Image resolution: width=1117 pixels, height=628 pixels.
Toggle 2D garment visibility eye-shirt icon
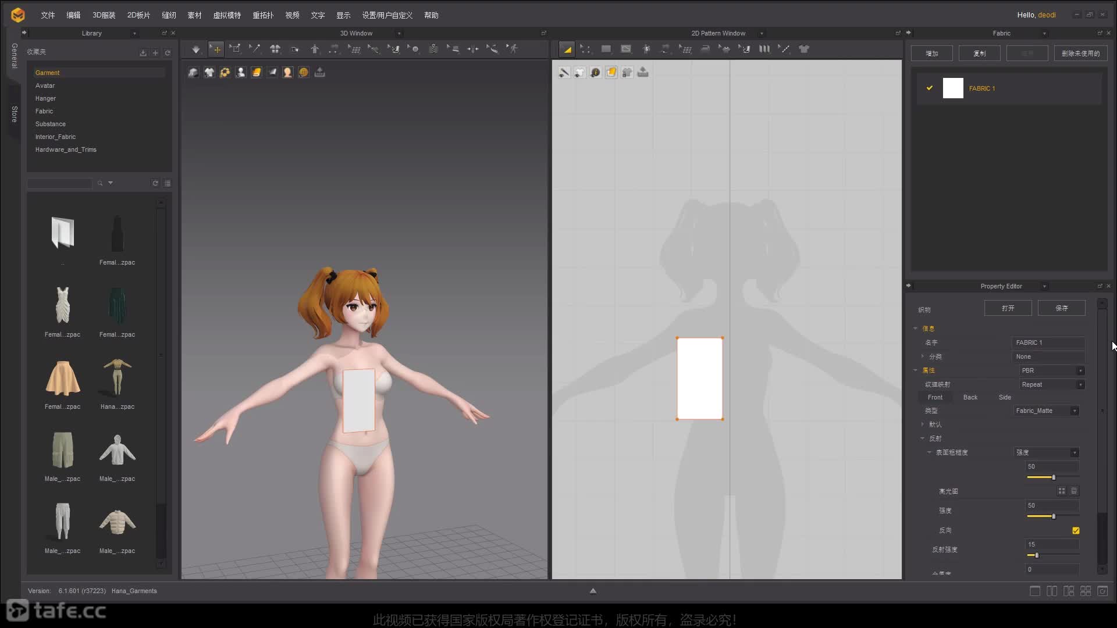coord(579,72)
